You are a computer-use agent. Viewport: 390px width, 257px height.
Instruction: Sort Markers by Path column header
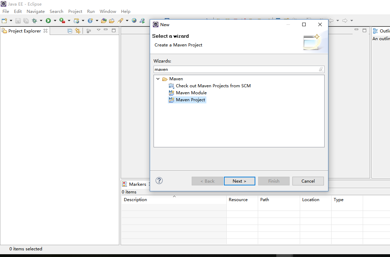click(279, 200)
